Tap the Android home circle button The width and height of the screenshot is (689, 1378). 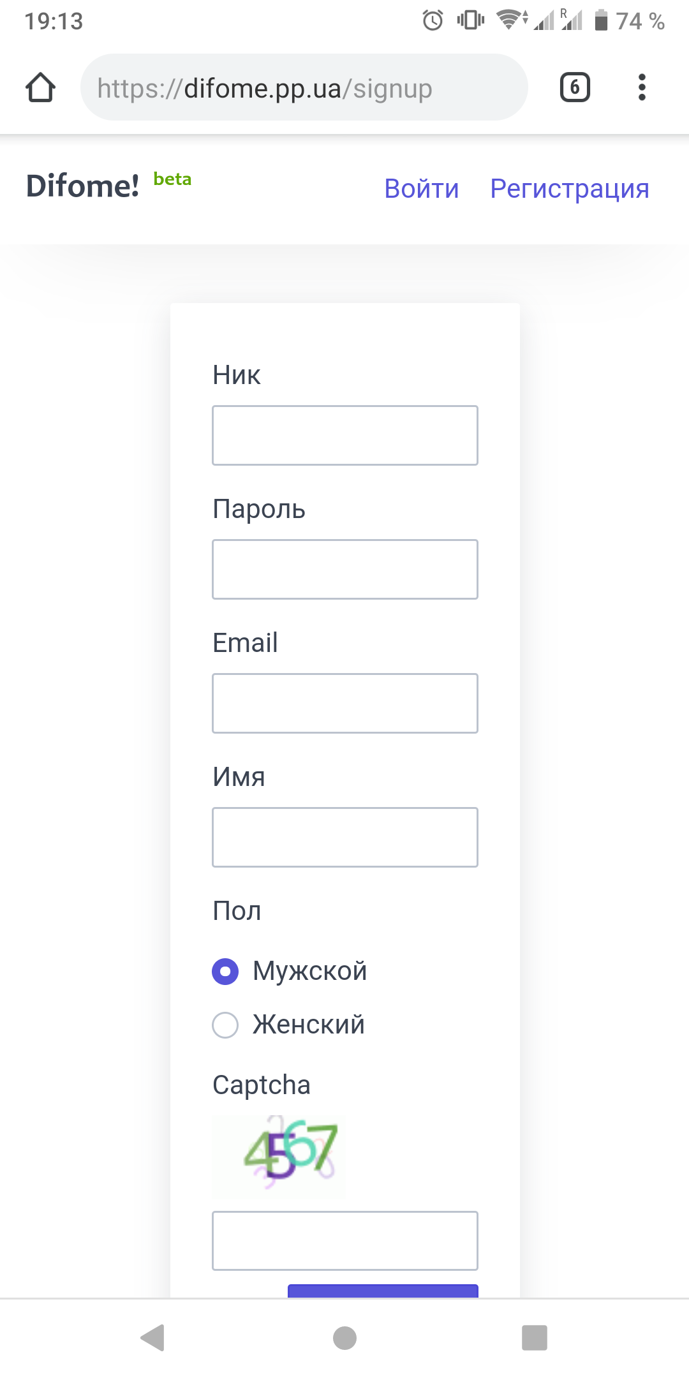(344, 1338)
